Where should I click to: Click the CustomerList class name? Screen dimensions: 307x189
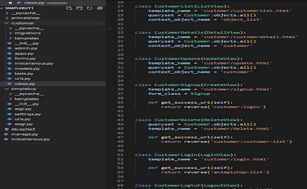(174, 6)
